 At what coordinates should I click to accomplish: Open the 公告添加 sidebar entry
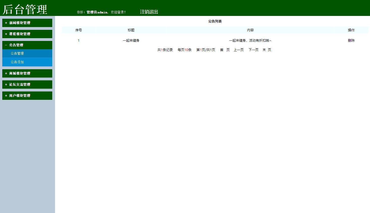point(17,62)
